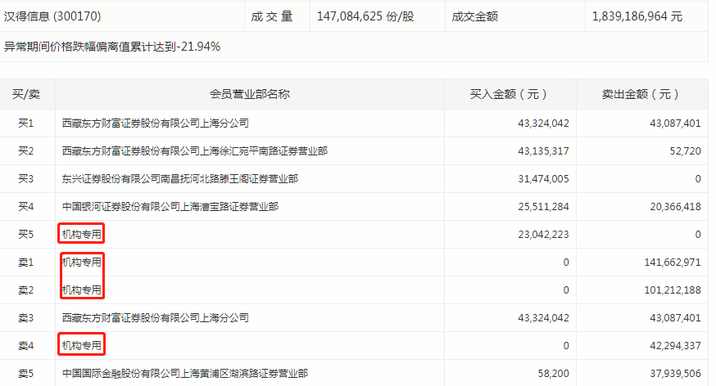Screen dimensions: 716x386
Task: Select the 买3 row label
Action: (x=26, y=178)
